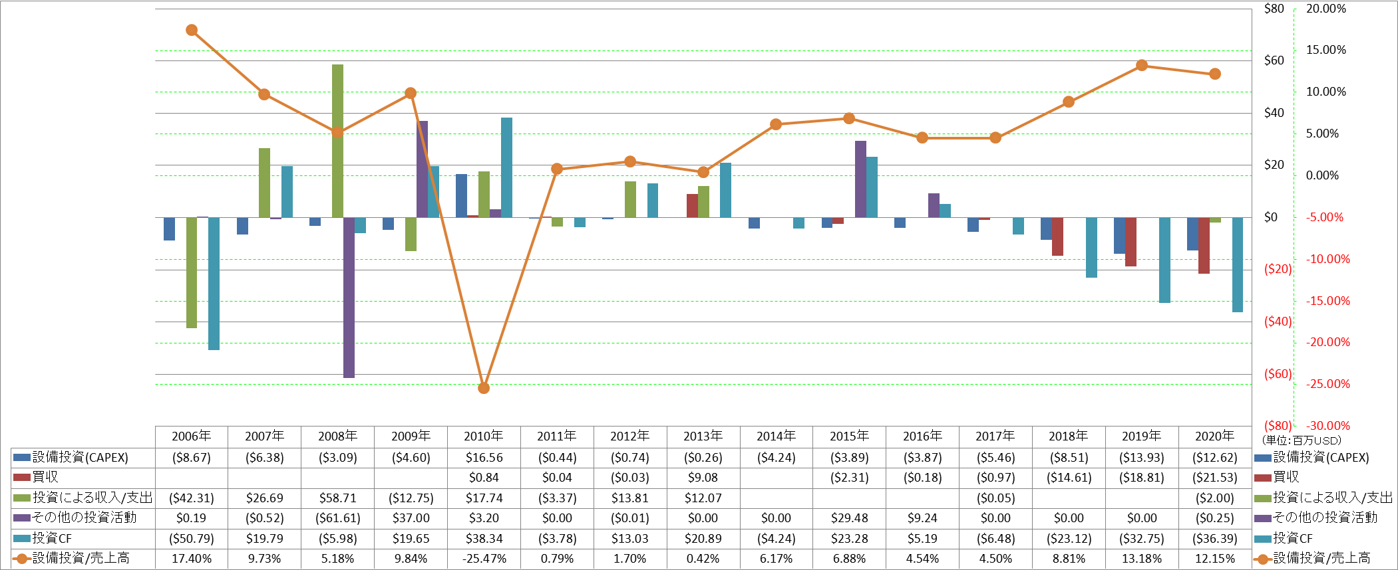Viewport: 1398px width, 570px height.
Task: Click the ($42.31) investment income cell for 2006年
Action: click(192, 498)
